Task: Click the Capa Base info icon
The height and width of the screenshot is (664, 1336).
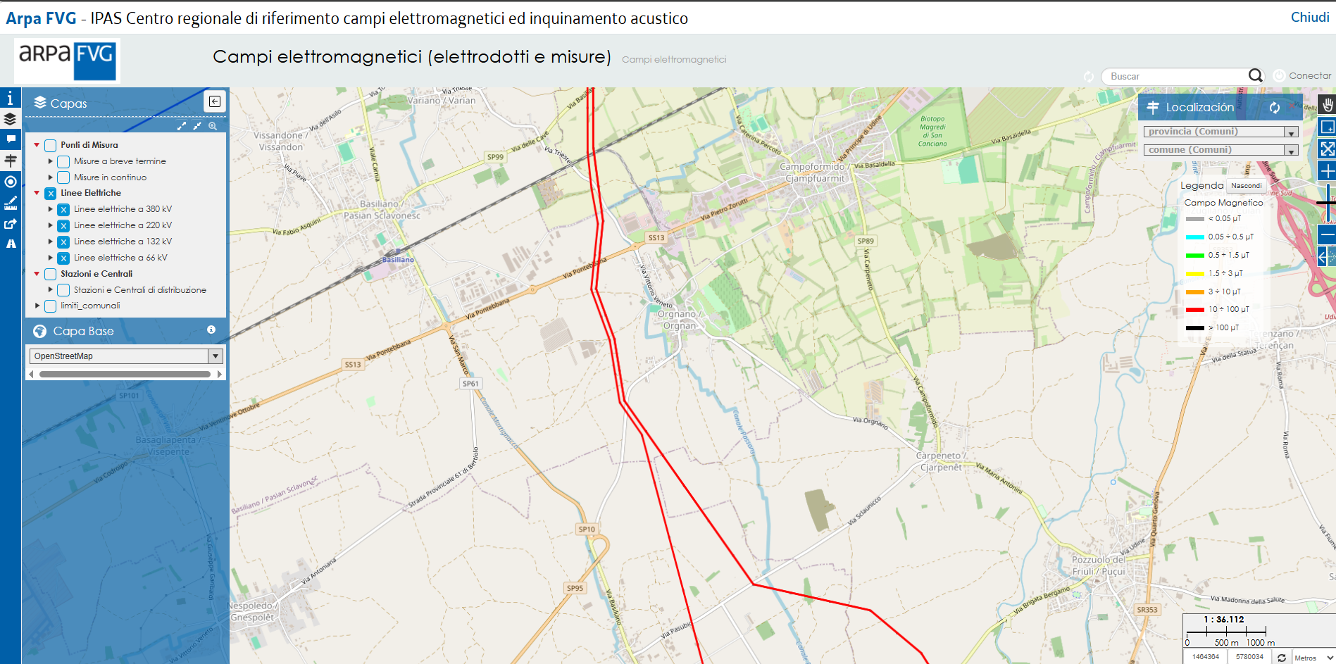Action: click(211, 330)
